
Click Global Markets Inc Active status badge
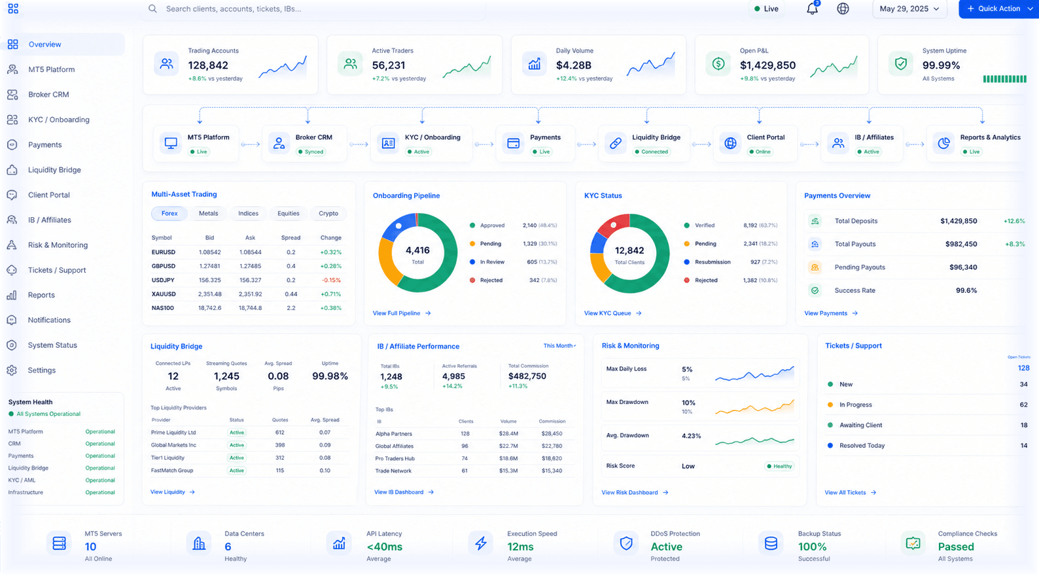pos(236,445)
